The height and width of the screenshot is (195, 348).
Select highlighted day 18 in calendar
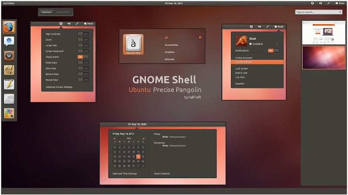138,156
